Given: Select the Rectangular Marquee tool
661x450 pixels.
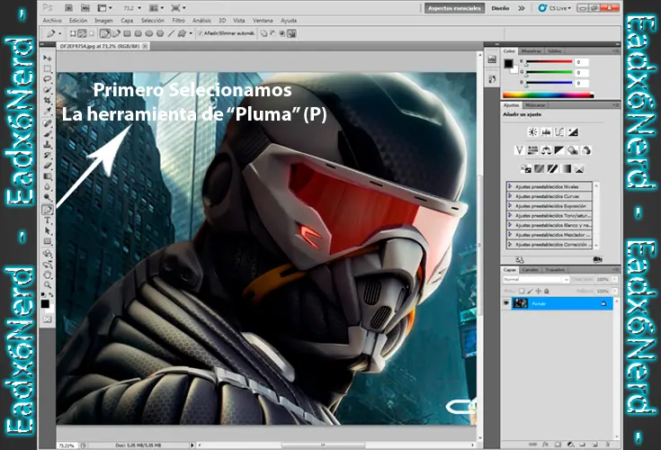Looking at the screenshot, I should [x=47, y=68].
